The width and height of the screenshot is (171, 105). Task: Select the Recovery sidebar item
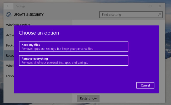click(x=9, y=55)
